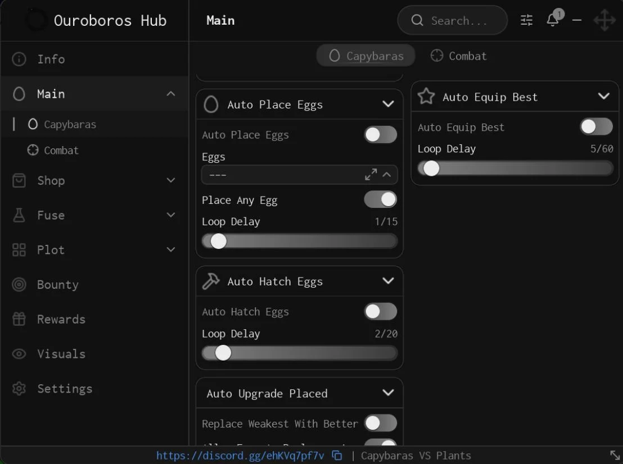623x464 pixels.
Task: Switch to the Capybaras top tab
Action: coord(366,56)
